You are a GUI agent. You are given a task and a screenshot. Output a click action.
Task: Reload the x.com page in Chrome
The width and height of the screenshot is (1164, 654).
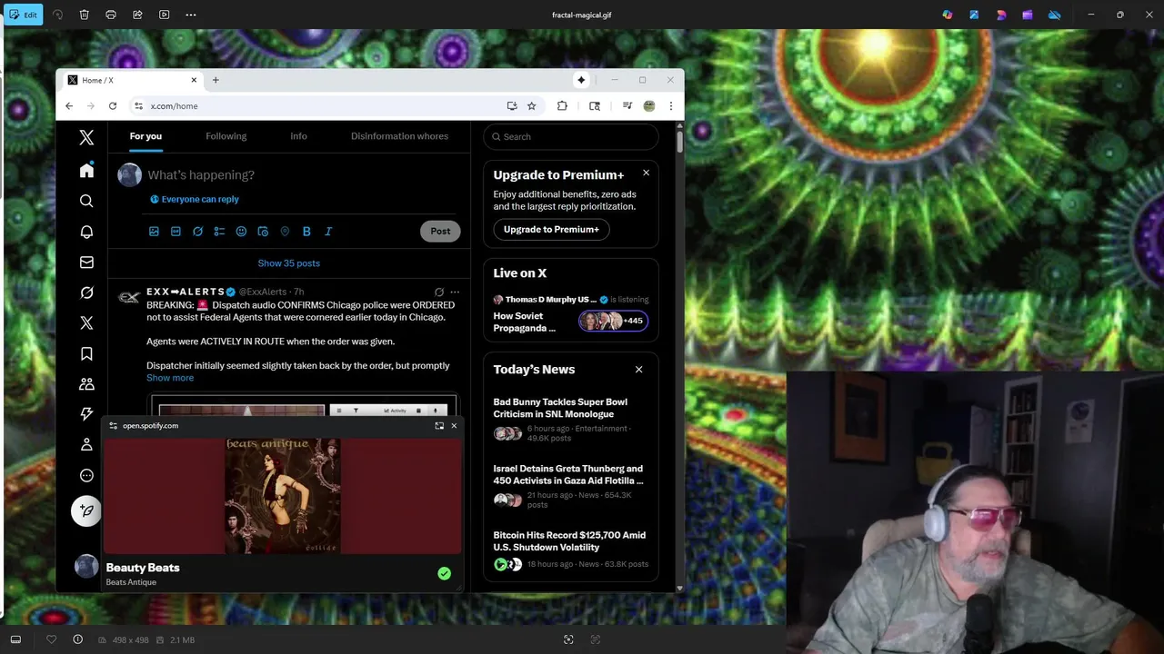[113, 106]
